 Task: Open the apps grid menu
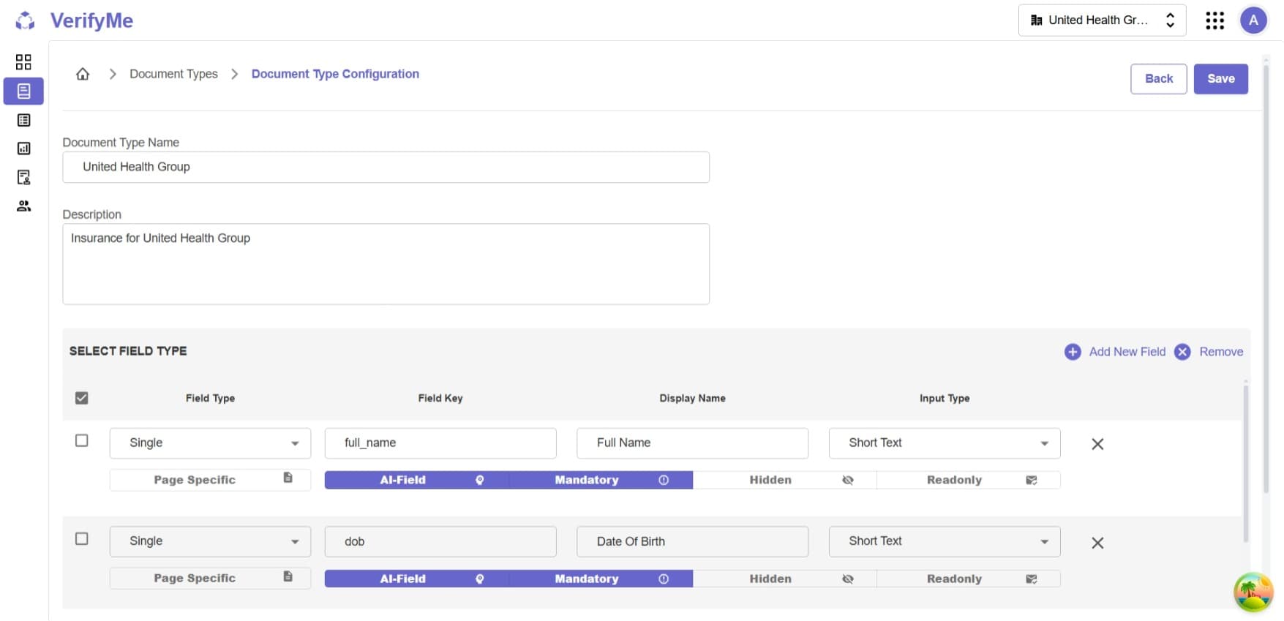(1214, 20)
